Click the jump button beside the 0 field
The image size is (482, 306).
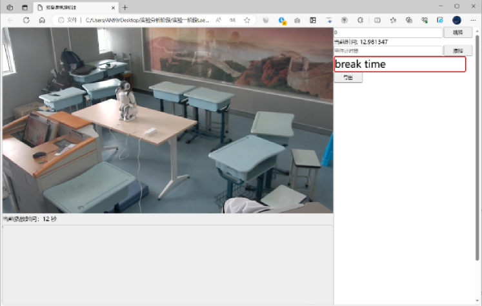click(457, 32)
